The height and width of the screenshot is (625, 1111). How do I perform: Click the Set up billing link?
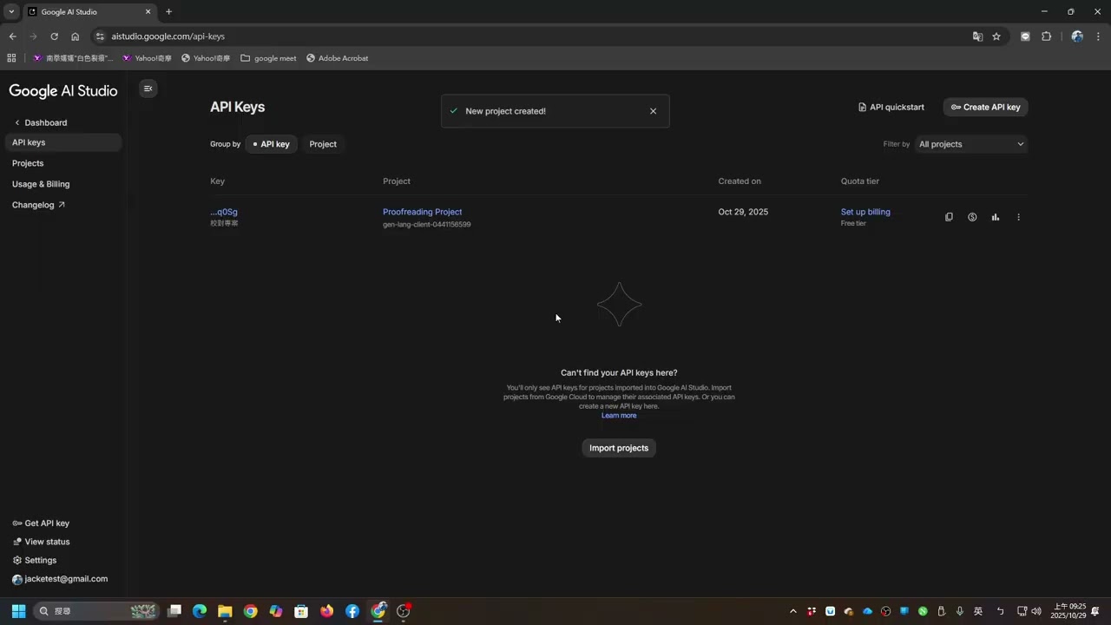click(x=865, y=212)
